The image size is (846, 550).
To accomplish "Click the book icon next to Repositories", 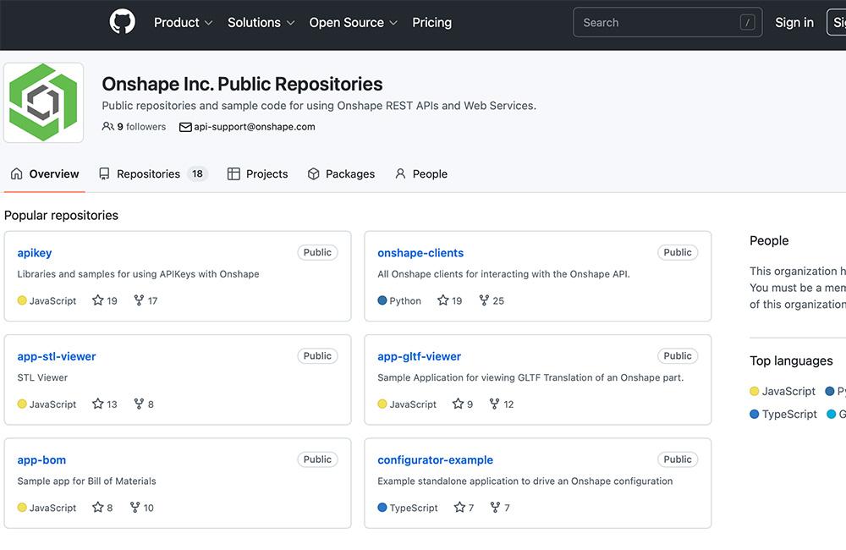I will (x=103, y=173).
